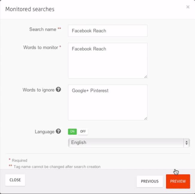The height and width of the screenshot is (194, 195).
Task: Open Language help question mark icon
Action: point(58,131)
